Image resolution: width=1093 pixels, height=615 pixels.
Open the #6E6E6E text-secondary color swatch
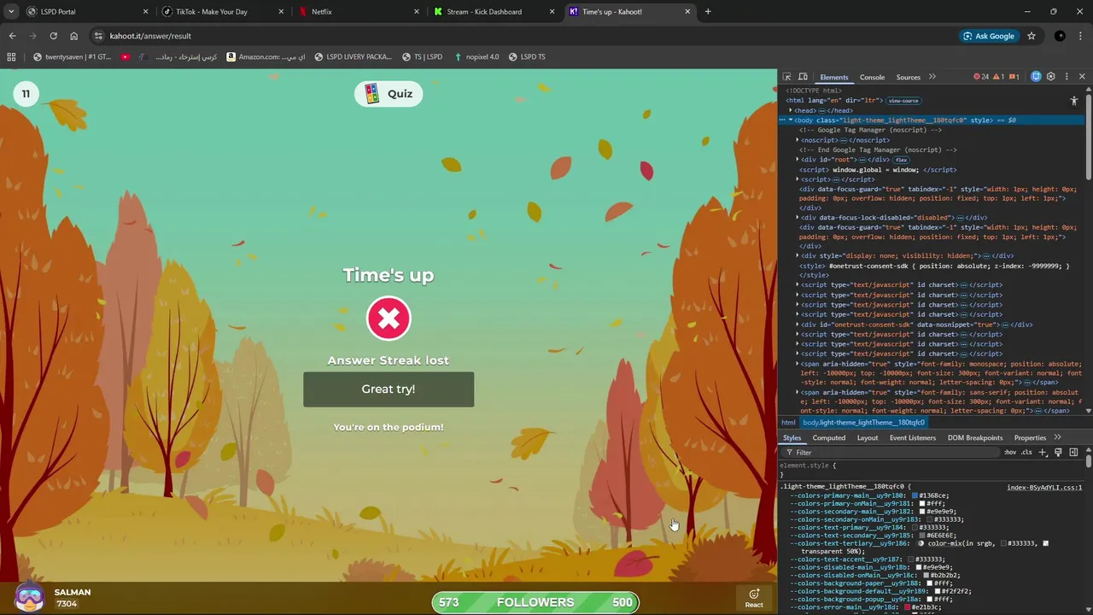point(922,535)
